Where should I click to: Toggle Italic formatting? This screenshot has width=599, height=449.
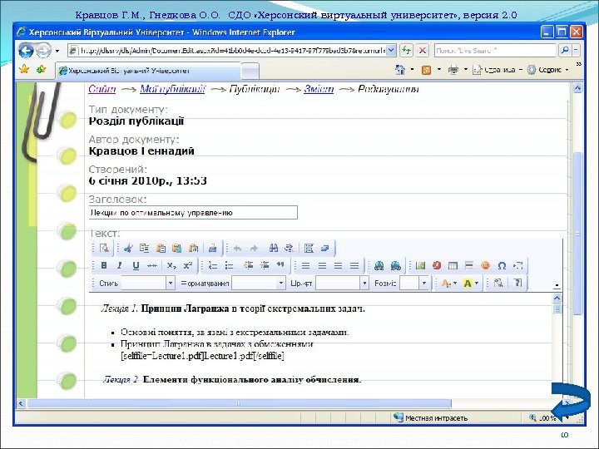[x=120, y=265]
